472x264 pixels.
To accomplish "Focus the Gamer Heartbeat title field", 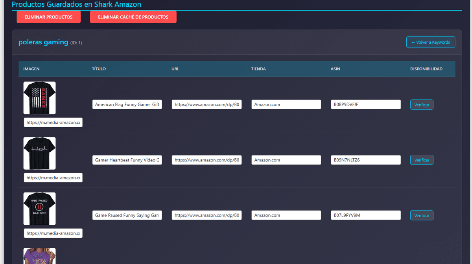I will [127, 160].
